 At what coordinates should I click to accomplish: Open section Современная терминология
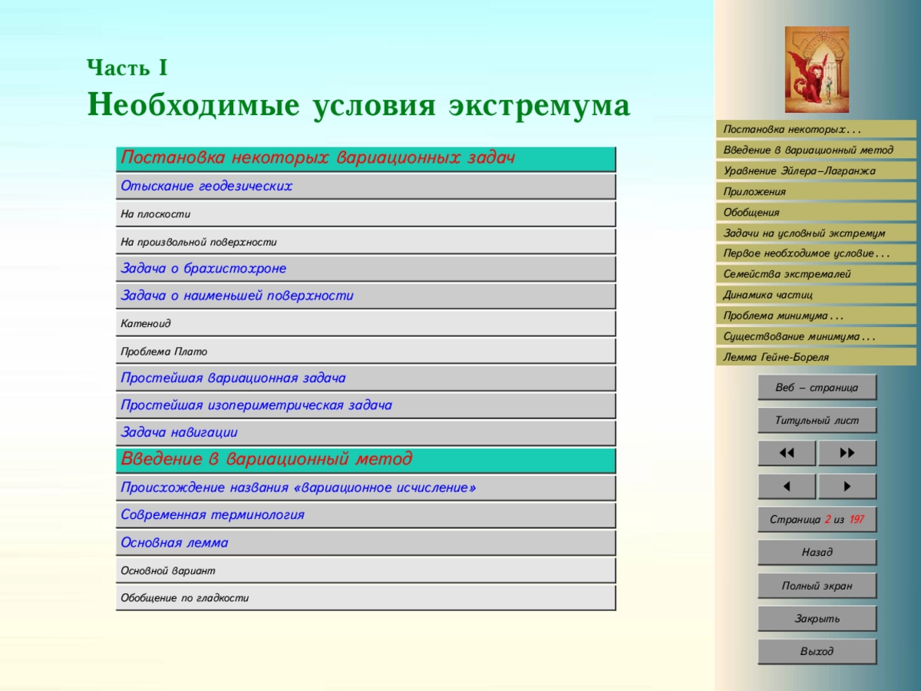(366, 515)
